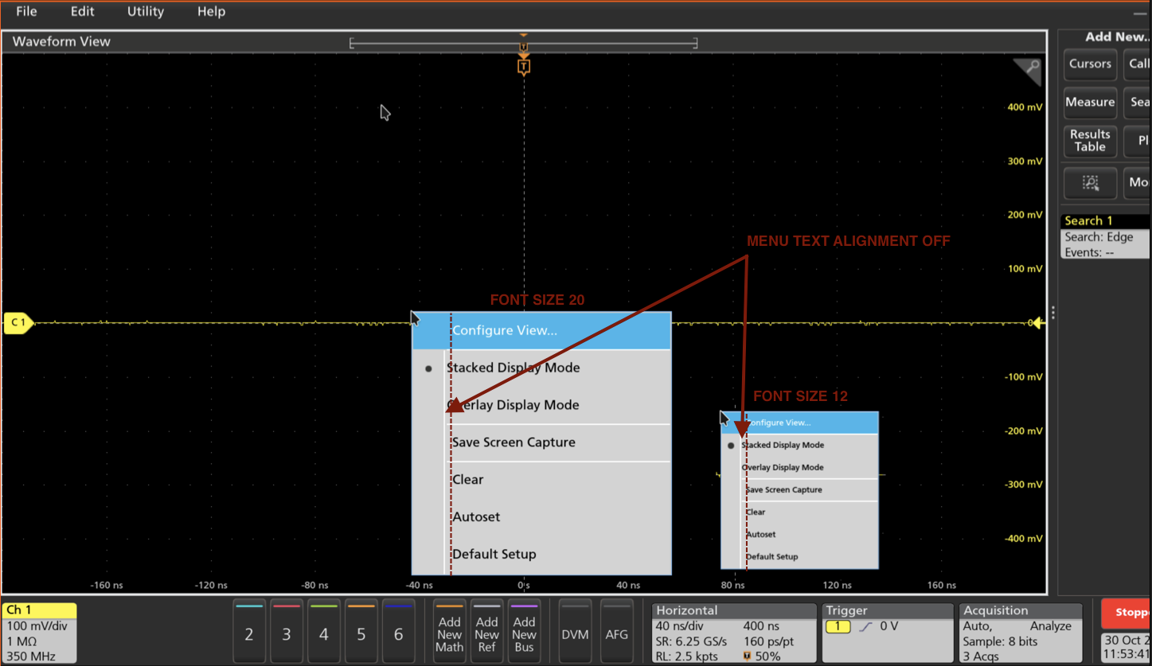Viewport: 1152px width, 666px height.
Task: Open the Horizontal settings badge
Action: 733,633
